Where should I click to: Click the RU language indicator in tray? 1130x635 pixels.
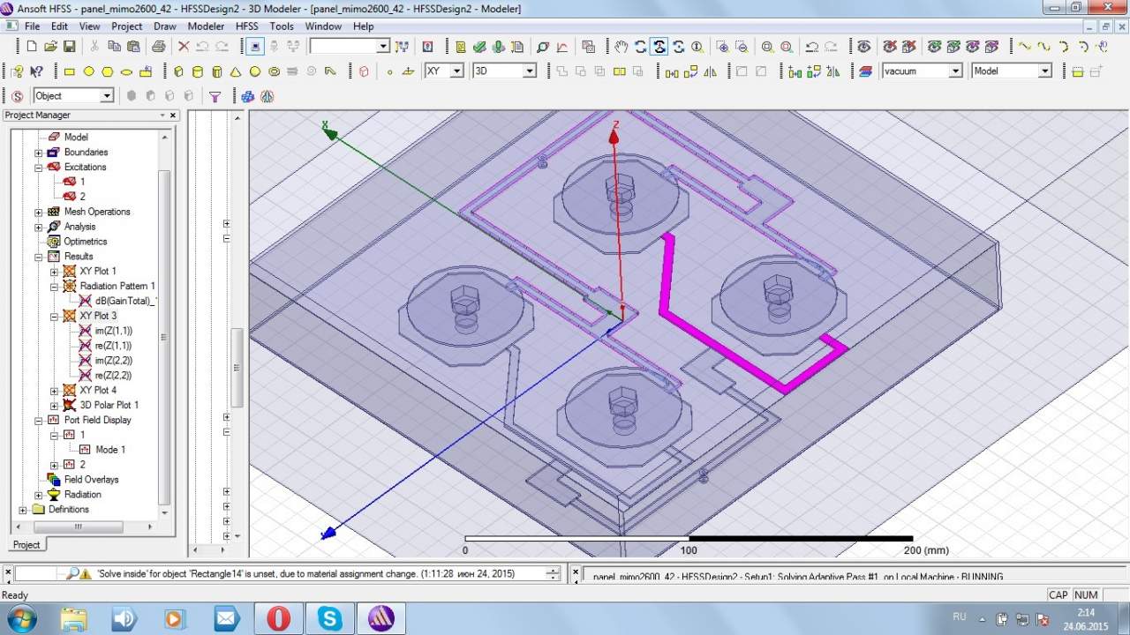[960, 617]
